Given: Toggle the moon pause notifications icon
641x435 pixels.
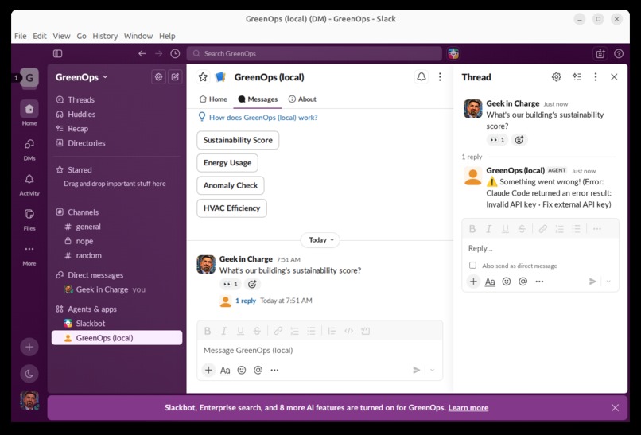Looking at the screenshot, I should (x=29, y=374).
